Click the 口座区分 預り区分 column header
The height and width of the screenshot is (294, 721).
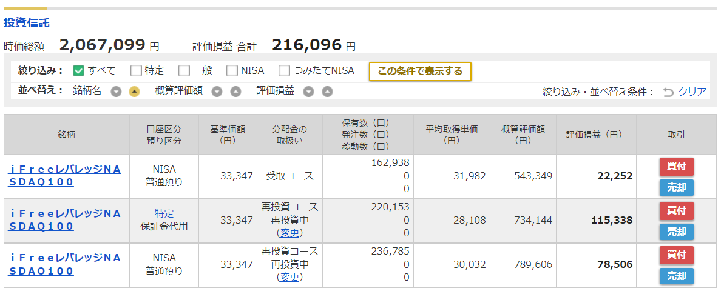(164, 134)
